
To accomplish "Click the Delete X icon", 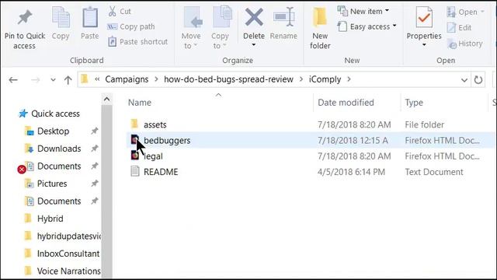I will [254, 17].
